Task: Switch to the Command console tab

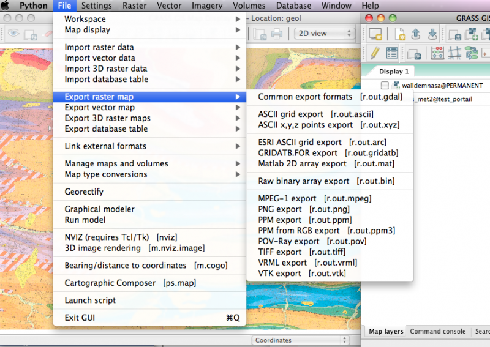Action: (437, 331)
